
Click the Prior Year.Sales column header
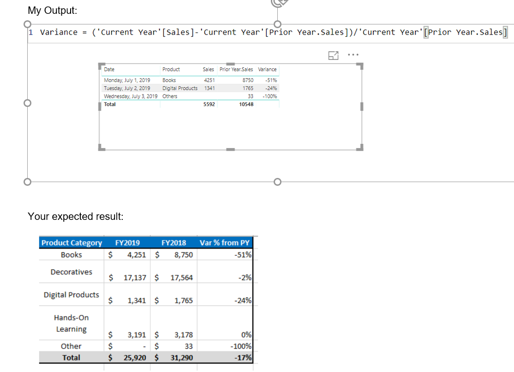click(236, 70)
